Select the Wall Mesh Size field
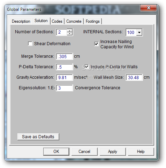The height and width of the screenshot is (168, 166). (x=134, y=77)
